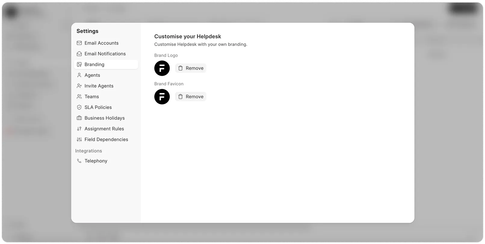485x244 pixels.
Task: Open the Email Accounts settings page
Action: [x=101, y=43]
